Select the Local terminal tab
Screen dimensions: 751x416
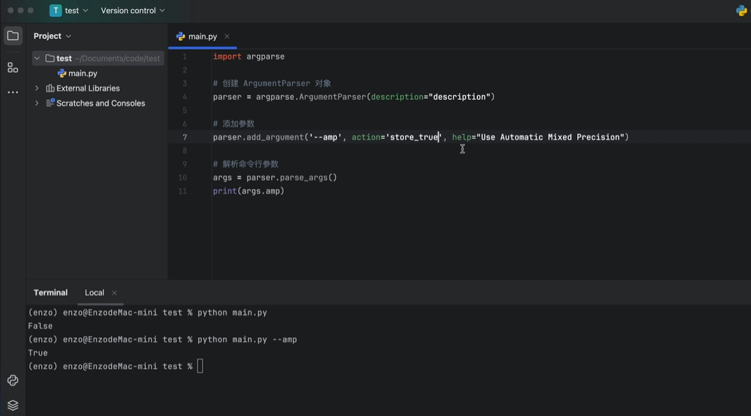click(94, 292)
